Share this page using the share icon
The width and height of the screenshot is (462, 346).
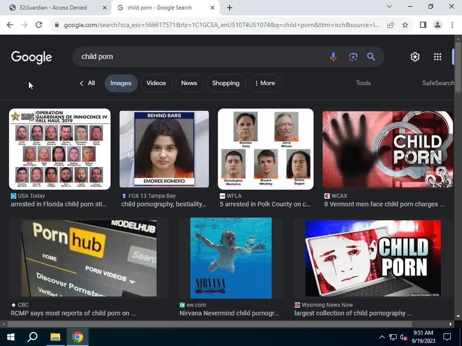(391, 25)
